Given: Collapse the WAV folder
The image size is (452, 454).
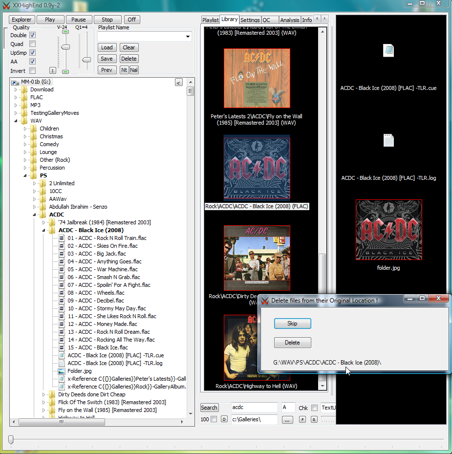Looking at the screenshot, I should (x=16, y=121).
